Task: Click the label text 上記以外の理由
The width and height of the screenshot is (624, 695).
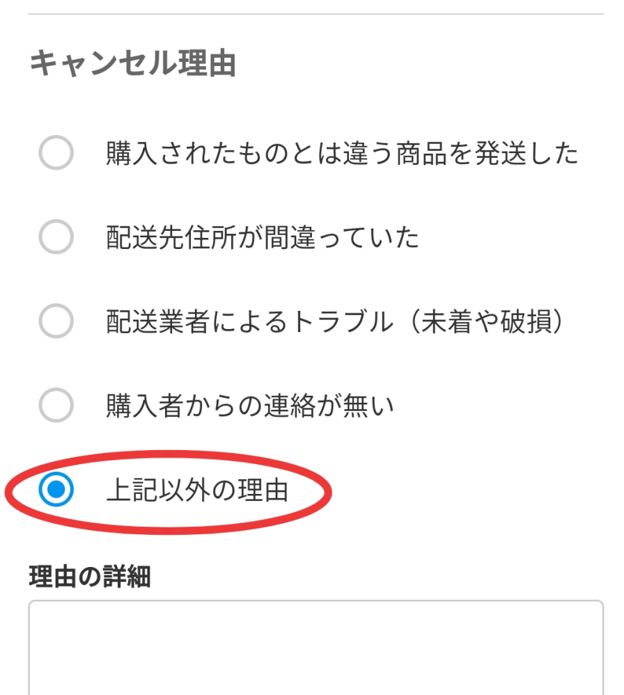Action: pyautogui.click(x=198, y=490)
